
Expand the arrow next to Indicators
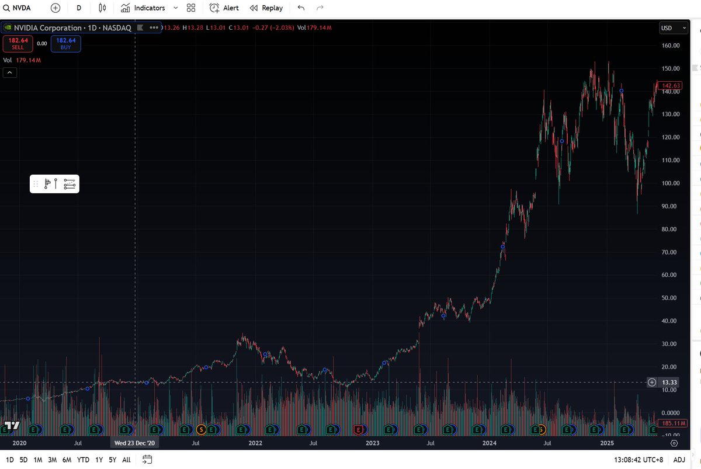[175, 8]
